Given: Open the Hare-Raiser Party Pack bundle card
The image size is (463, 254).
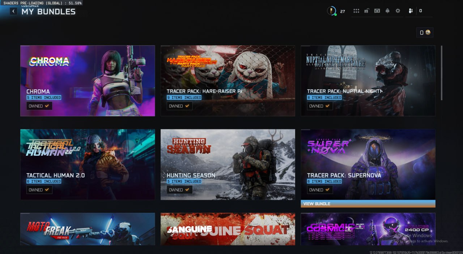Looking at the screenshot, I should pyautogui.click(x=228, y=81).
